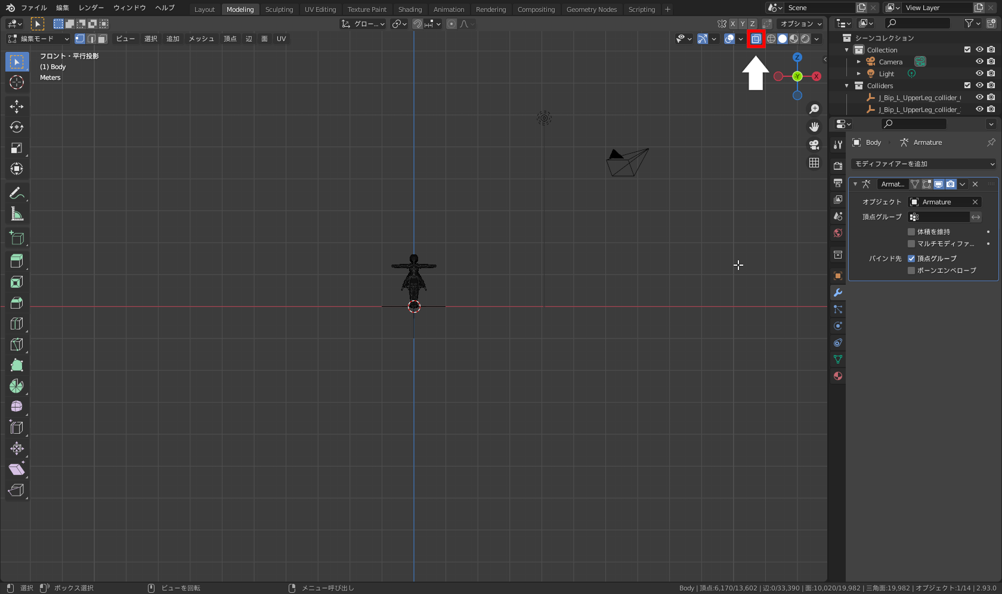
Task: Click the 頂点グループ input field
Action: pyautogui.click(x=939, y=217)
